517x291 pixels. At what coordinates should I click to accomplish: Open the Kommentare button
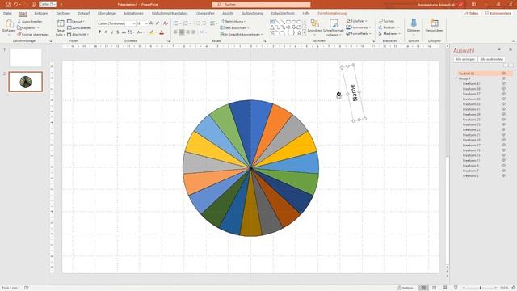tap(498, 14)
